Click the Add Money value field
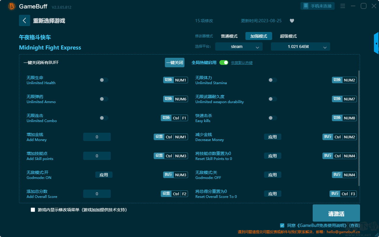379x237 pixels. [x=97, y=137]
